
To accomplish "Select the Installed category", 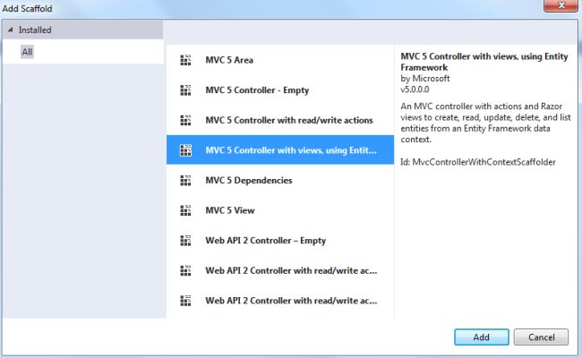I will pyautogui.click(x=82, y=30).
